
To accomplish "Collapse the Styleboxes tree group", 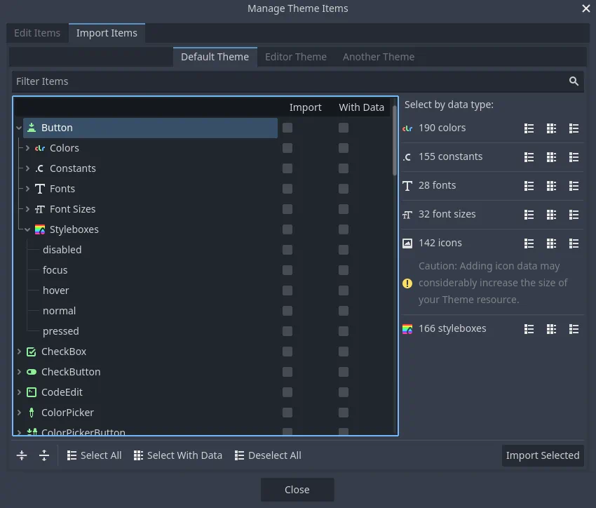I will (28, 229).
